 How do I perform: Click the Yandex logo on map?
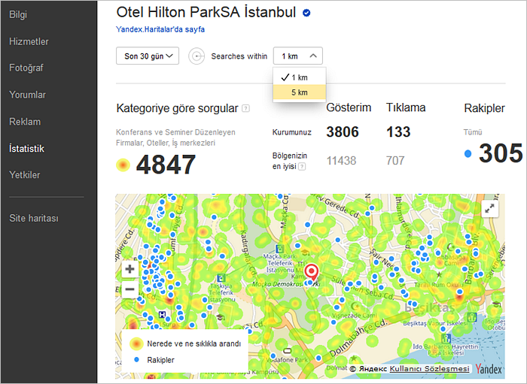point(489,369)
